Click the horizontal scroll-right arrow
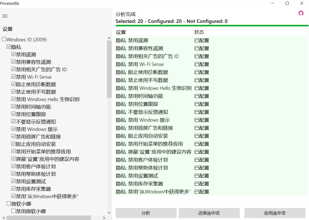Viewport: 309px width, 220px height. 104,218
